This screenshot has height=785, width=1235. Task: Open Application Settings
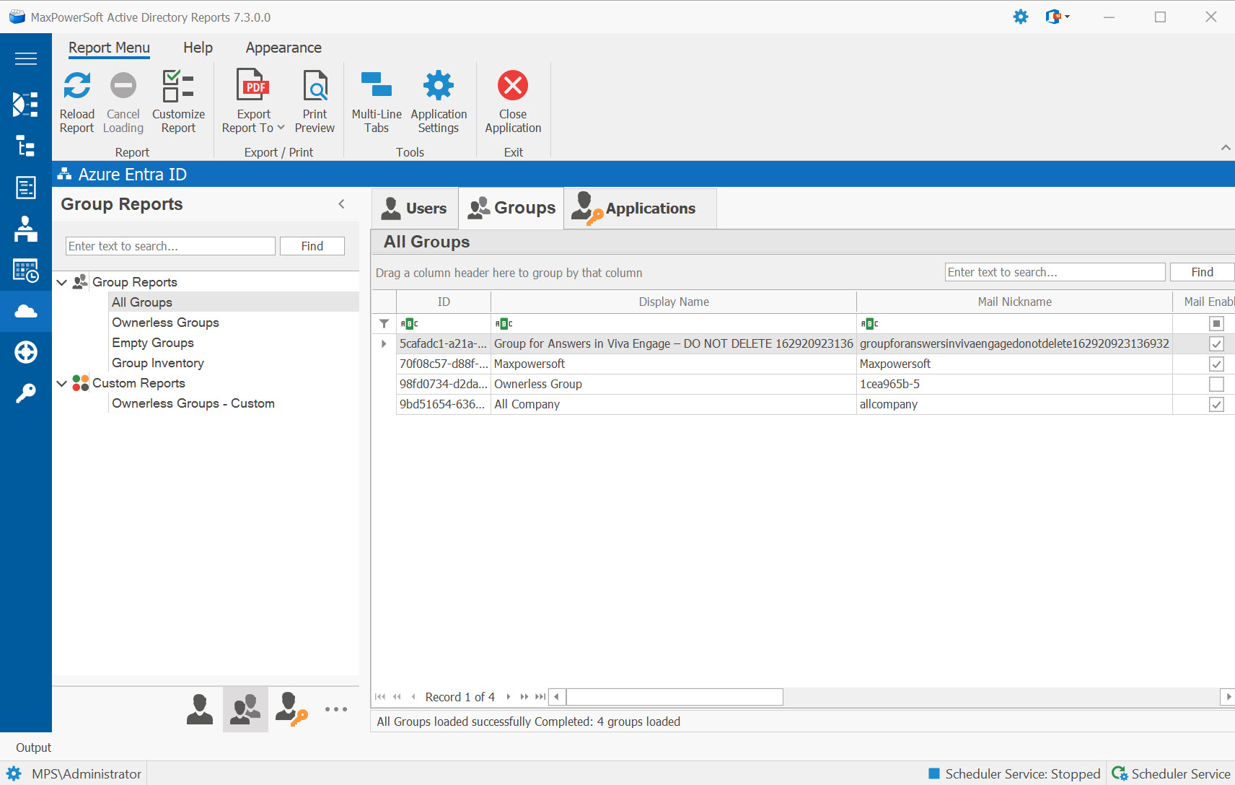coord(438,85)
